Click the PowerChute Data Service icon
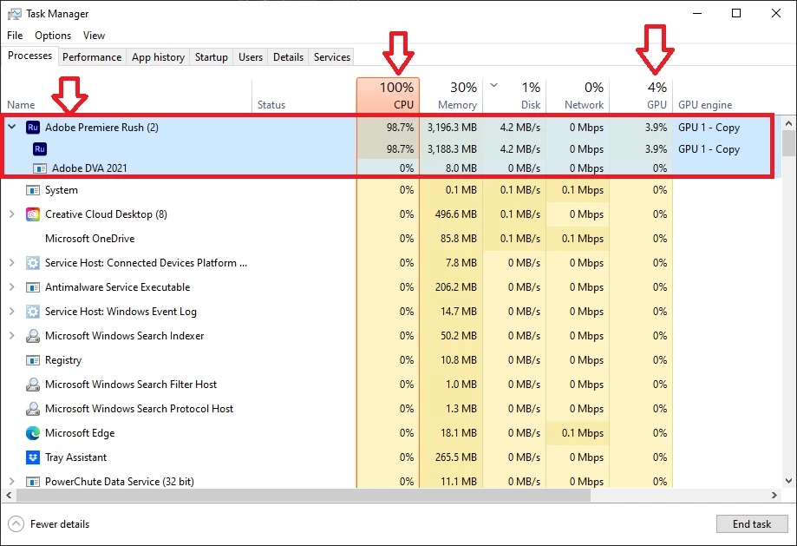 pyautogui.click(x=33, y=482)
